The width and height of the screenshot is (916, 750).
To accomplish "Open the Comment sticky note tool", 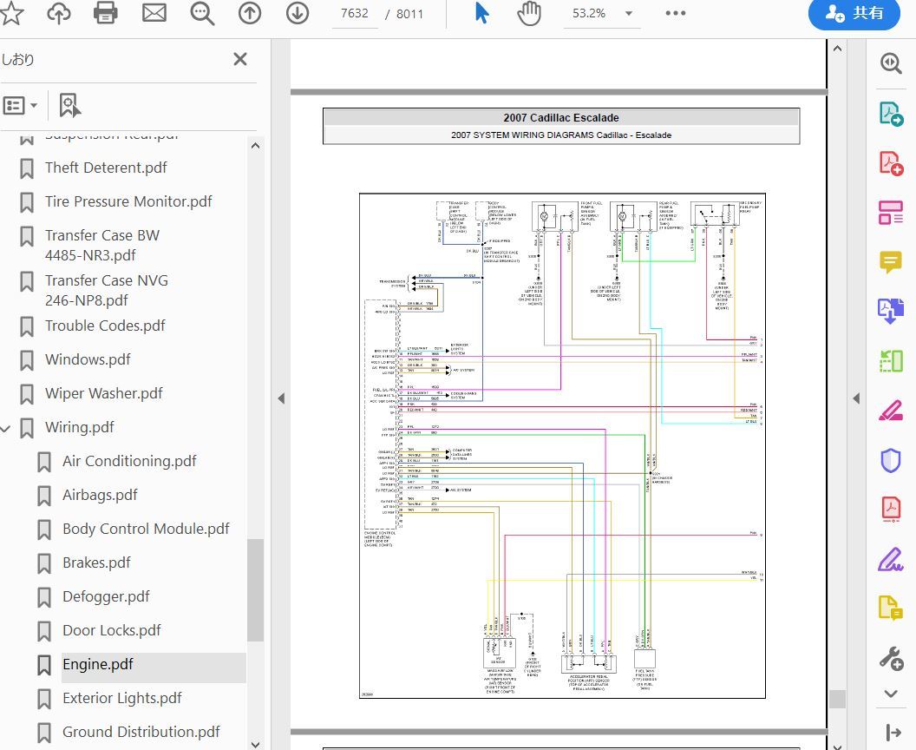I will coord(890,262).
